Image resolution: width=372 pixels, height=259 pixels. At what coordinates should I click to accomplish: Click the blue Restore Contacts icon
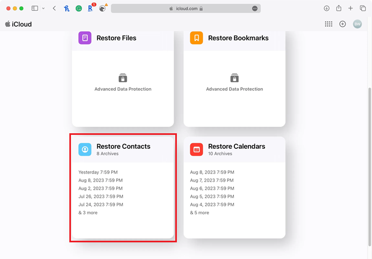click(x=85, y=149)
